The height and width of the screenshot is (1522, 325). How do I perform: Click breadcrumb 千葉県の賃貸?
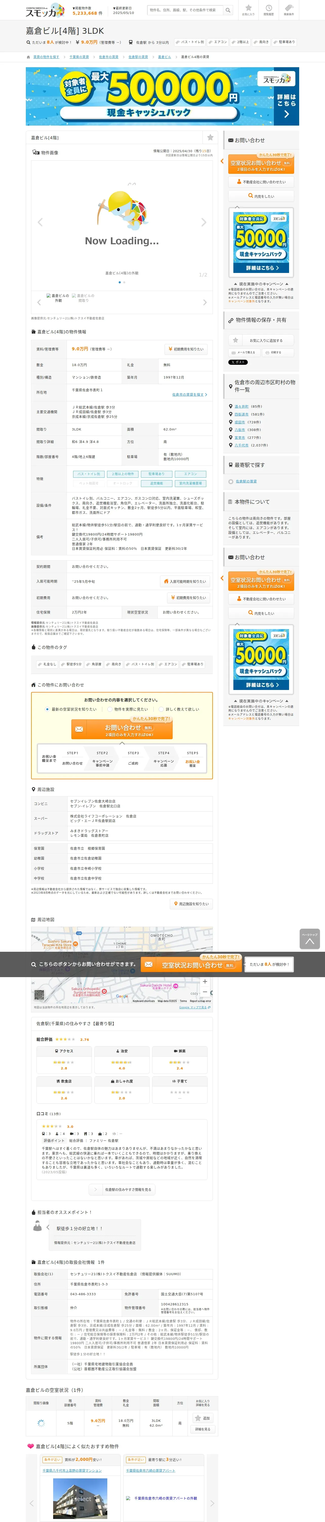coord(79,57)
